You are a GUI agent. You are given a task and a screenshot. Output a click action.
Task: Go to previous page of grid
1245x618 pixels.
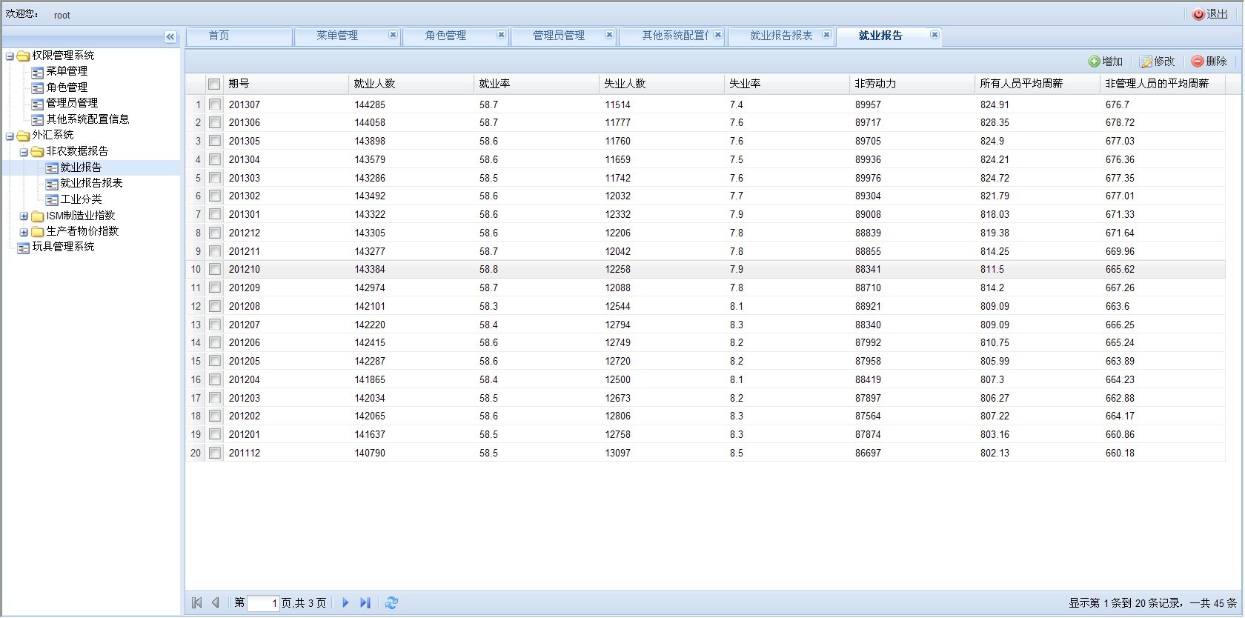pos(216,603)
